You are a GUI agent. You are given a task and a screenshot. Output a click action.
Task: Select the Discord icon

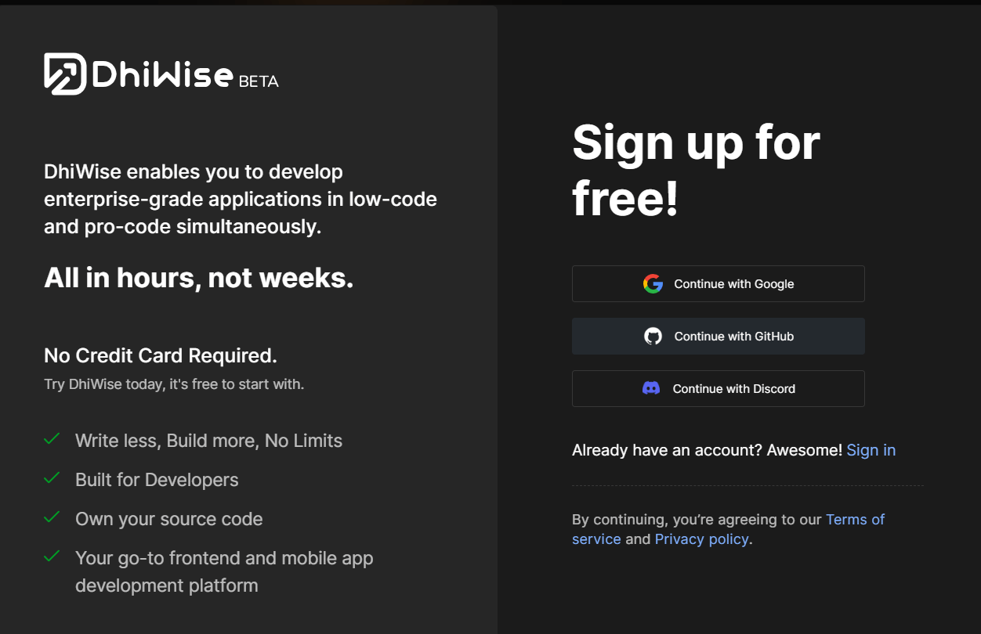coord(653,388)
